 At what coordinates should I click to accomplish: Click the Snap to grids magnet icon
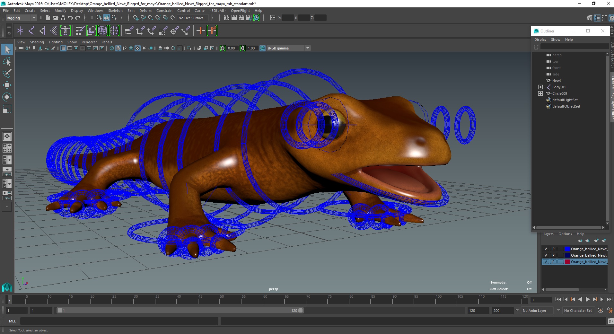(x=136, y=18)
